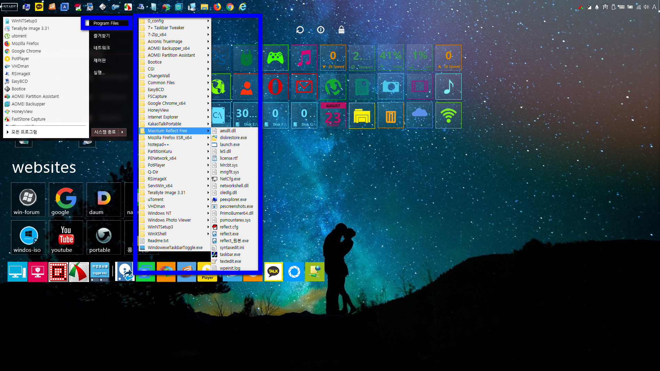Open the win-forum website tile
The height and width of the screenshot is (371, 660).
28,200
